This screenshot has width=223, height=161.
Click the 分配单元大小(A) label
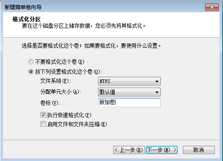point(61,92)
